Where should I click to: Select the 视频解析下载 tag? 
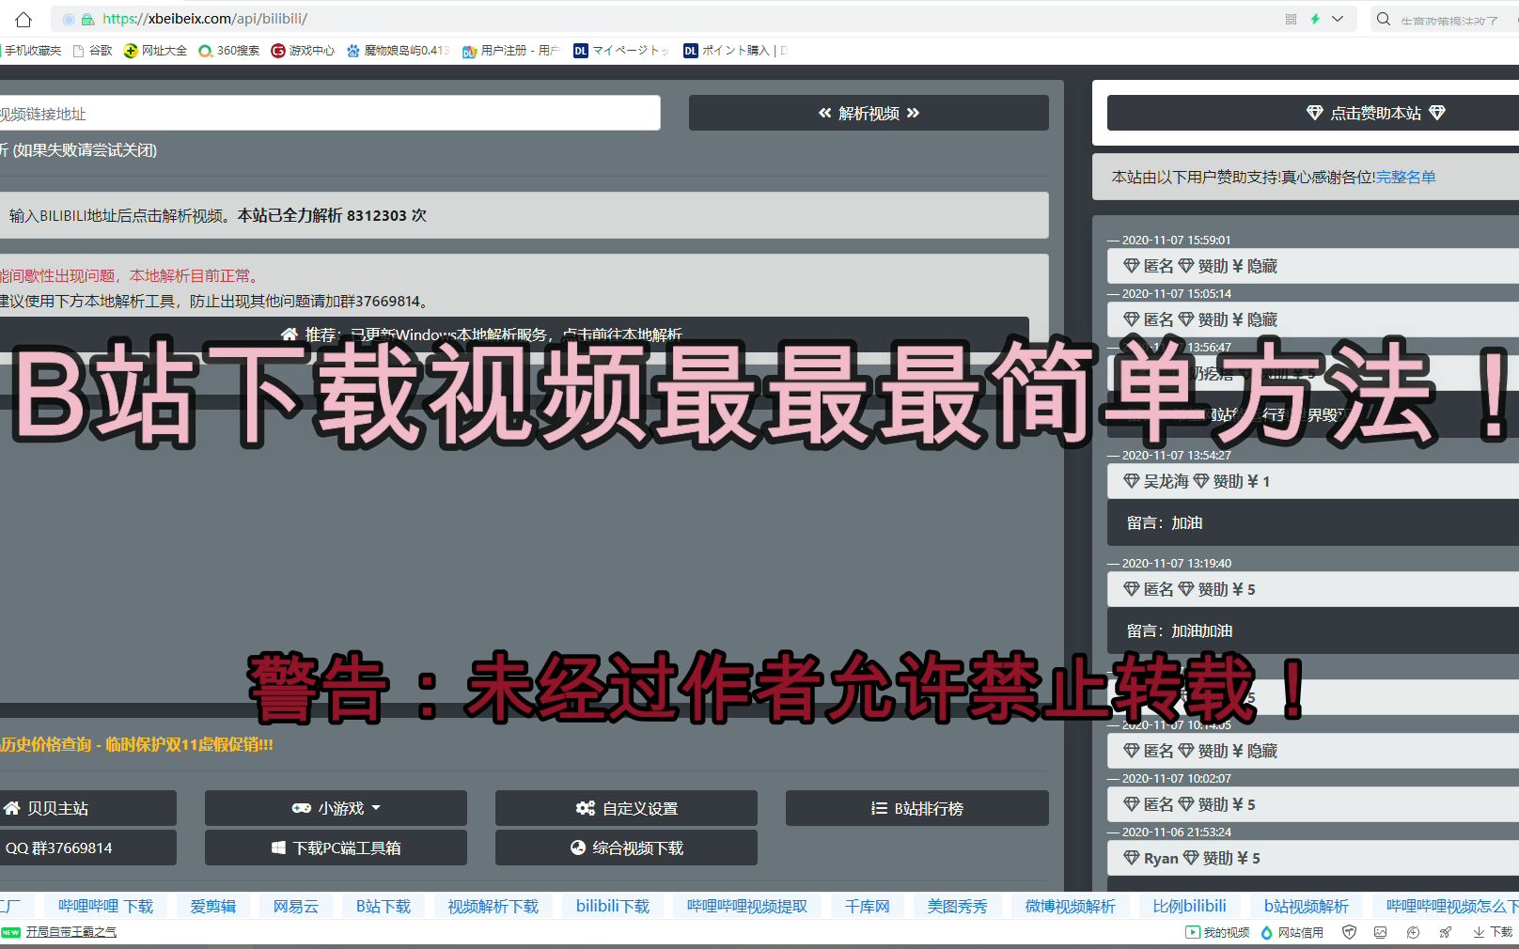coord(493,906)
